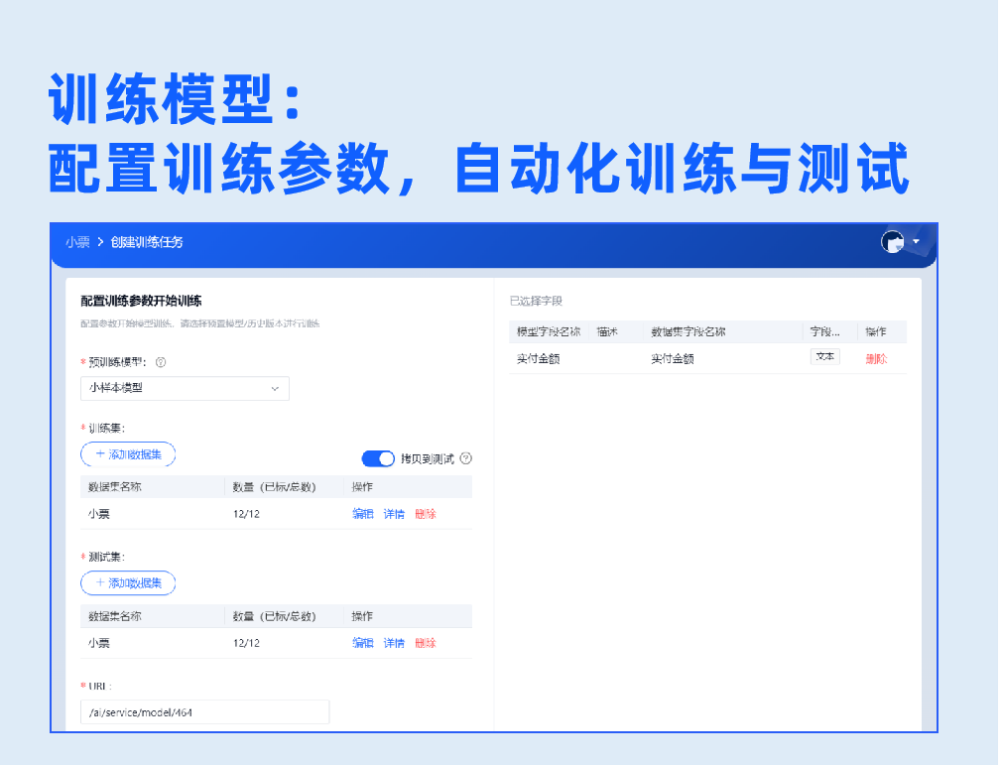Screen dimensions: 1002x765
Task: Delete the 实付金额 selected field
Action: pyautogui.click(x=876, y=358)
